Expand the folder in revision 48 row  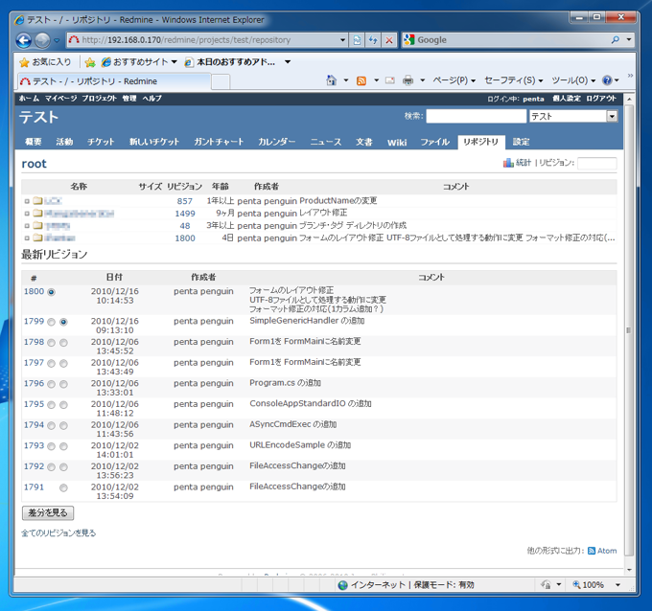point(27,226)
